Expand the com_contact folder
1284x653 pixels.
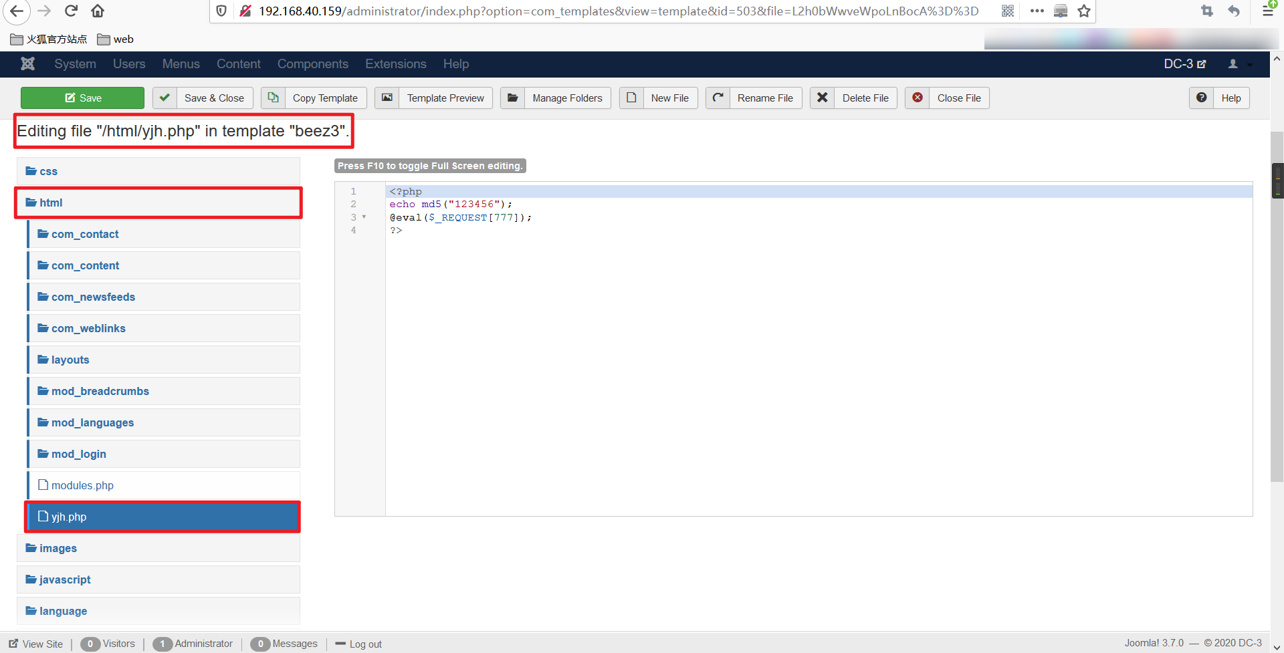[x=164, y=234]
